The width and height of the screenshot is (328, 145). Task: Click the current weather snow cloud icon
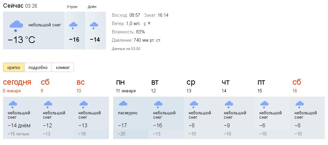click(x=16, y=26)
